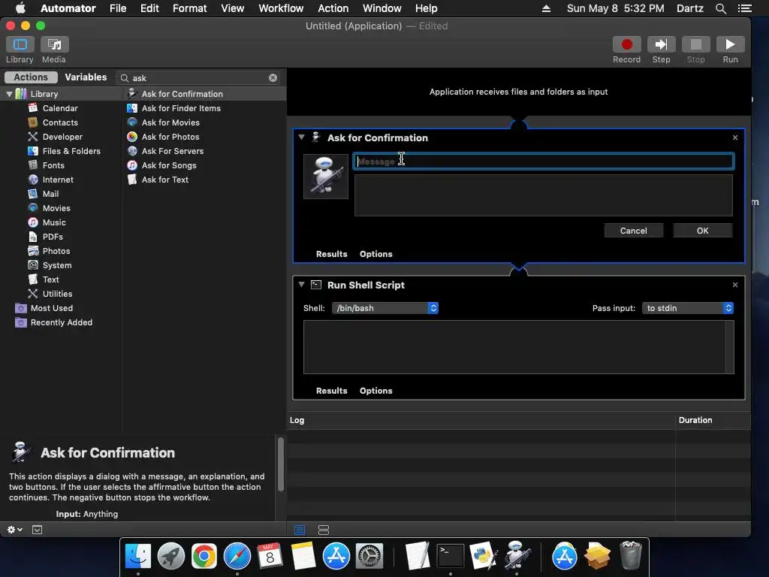769x577 pixels.
Task: Click the action search field
Action: 198,77
